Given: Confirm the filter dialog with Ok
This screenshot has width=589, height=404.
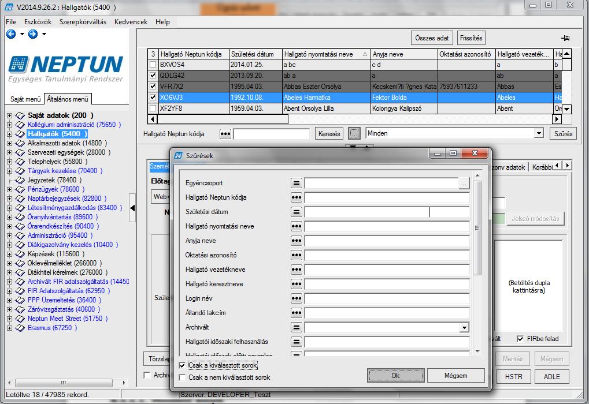Looking at the screenshot, I should 395,376.
